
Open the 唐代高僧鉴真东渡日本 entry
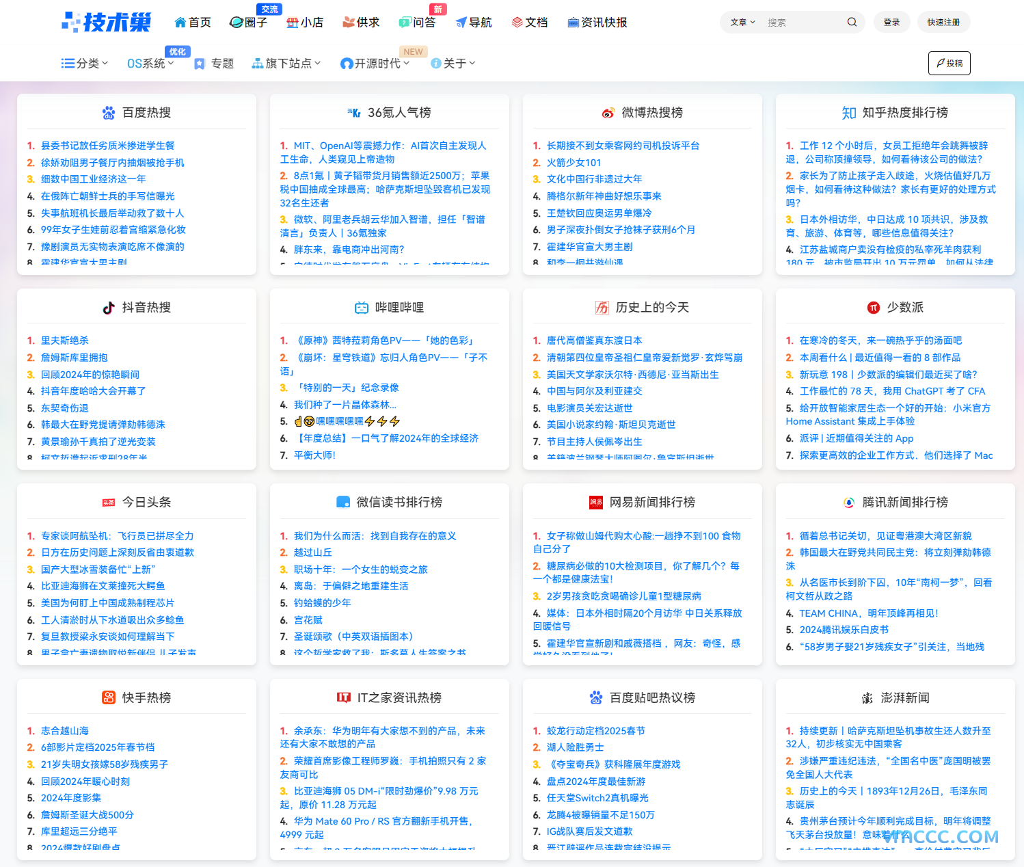[x=594, y=341]
